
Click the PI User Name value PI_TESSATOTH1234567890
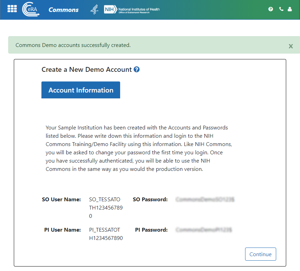coord(106,234)
